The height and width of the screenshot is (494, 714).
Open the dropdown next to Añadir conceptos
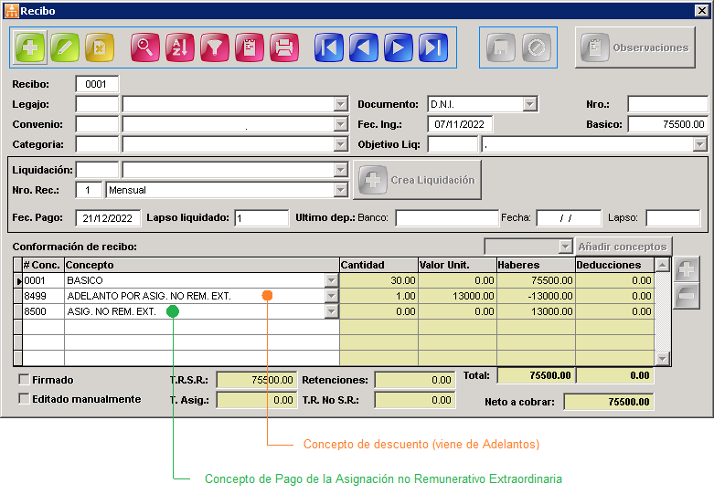(x=565, y=247)
